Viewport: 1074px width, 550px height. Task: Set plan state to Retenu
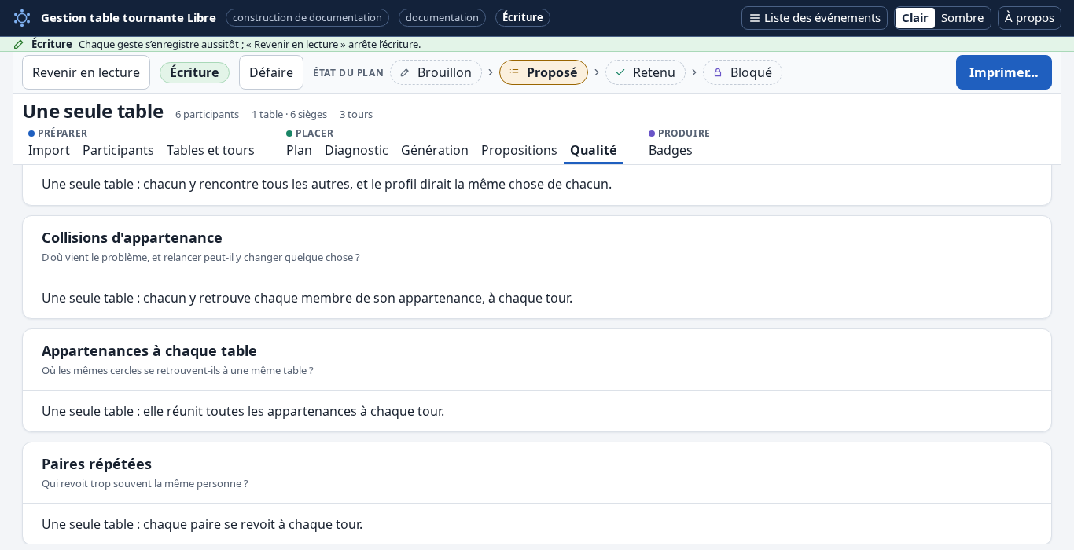(x=645, y=72)
